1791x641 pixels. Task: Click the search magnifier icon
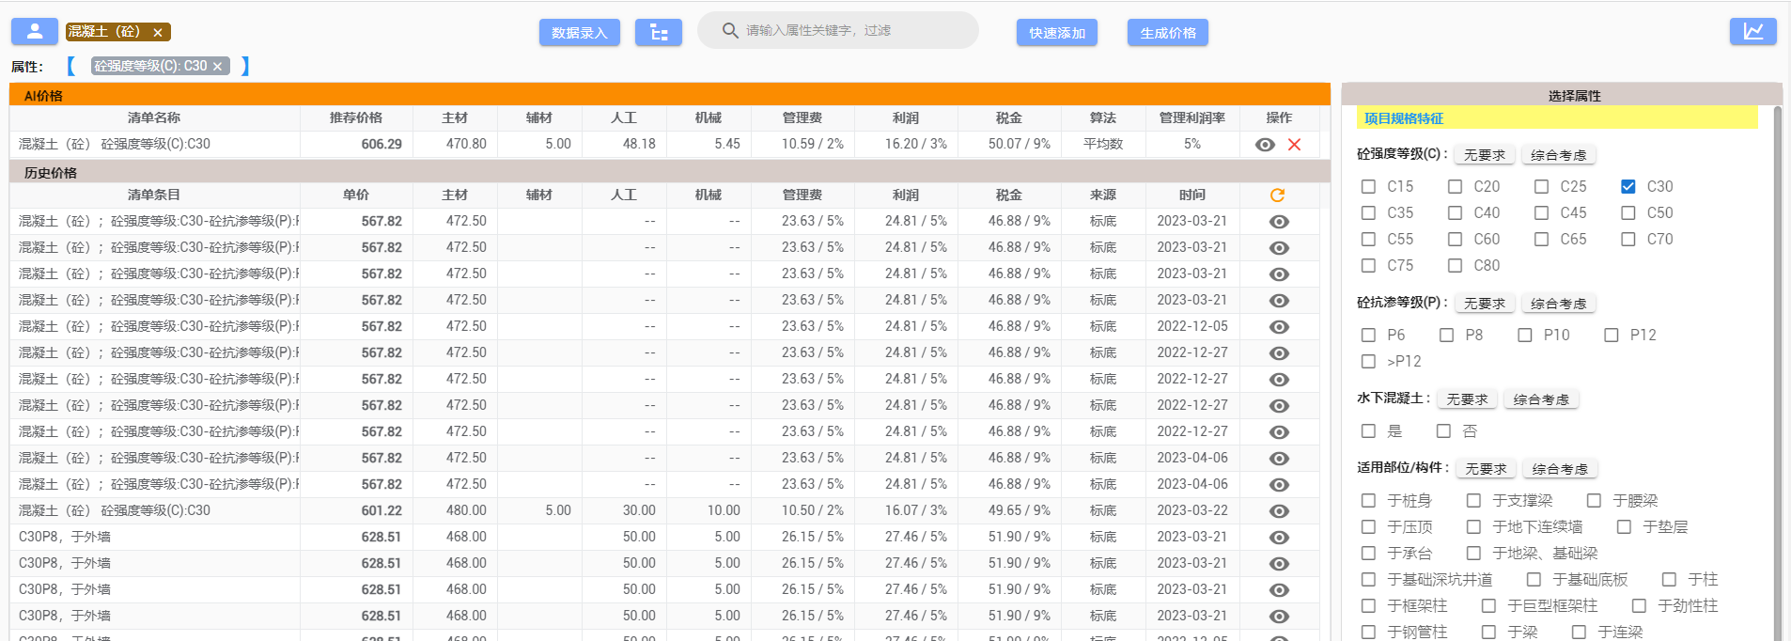730,31
